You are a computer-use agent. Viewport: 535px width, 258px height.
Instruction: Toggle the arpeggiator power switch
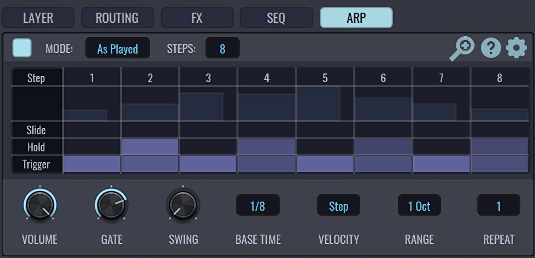tap(22, 48)
